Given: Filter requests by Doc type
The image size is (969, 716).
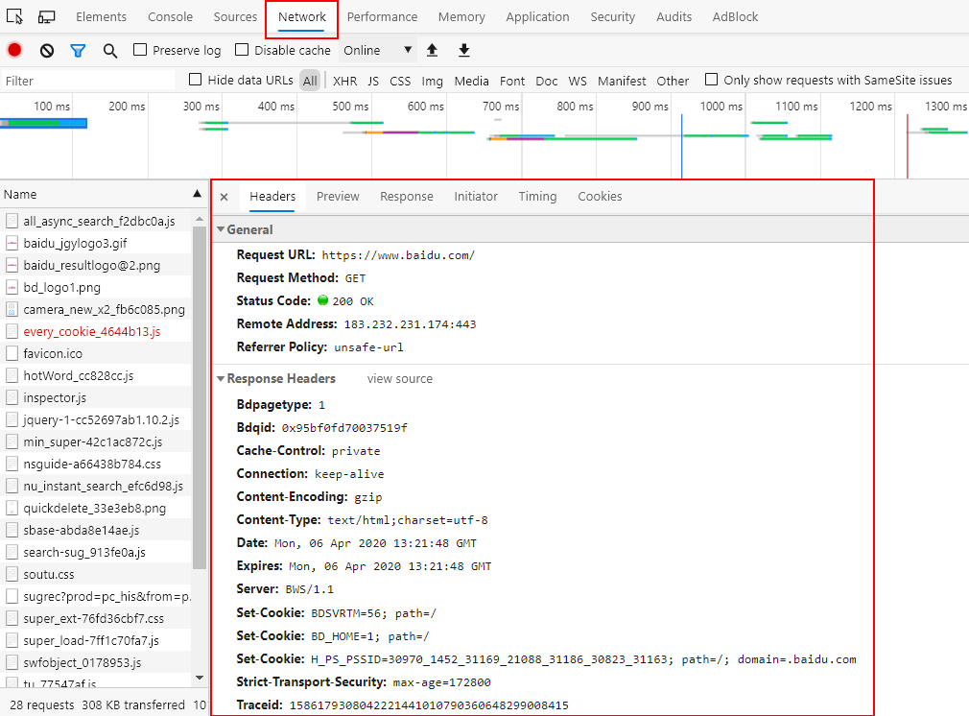Looking at the screenshot, I should (x=546, y=81).
